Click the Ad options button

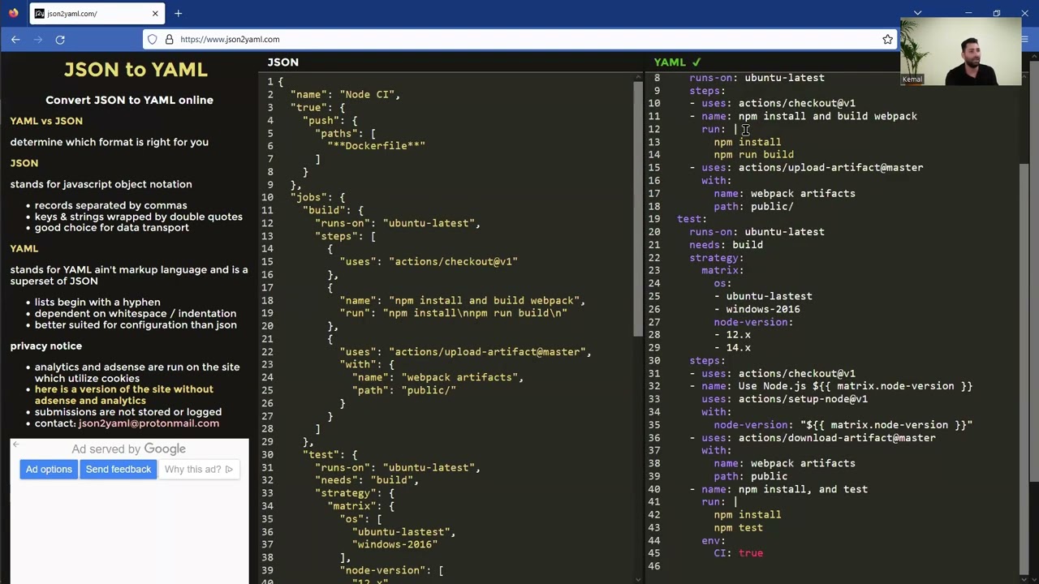(x=49, y=470)
